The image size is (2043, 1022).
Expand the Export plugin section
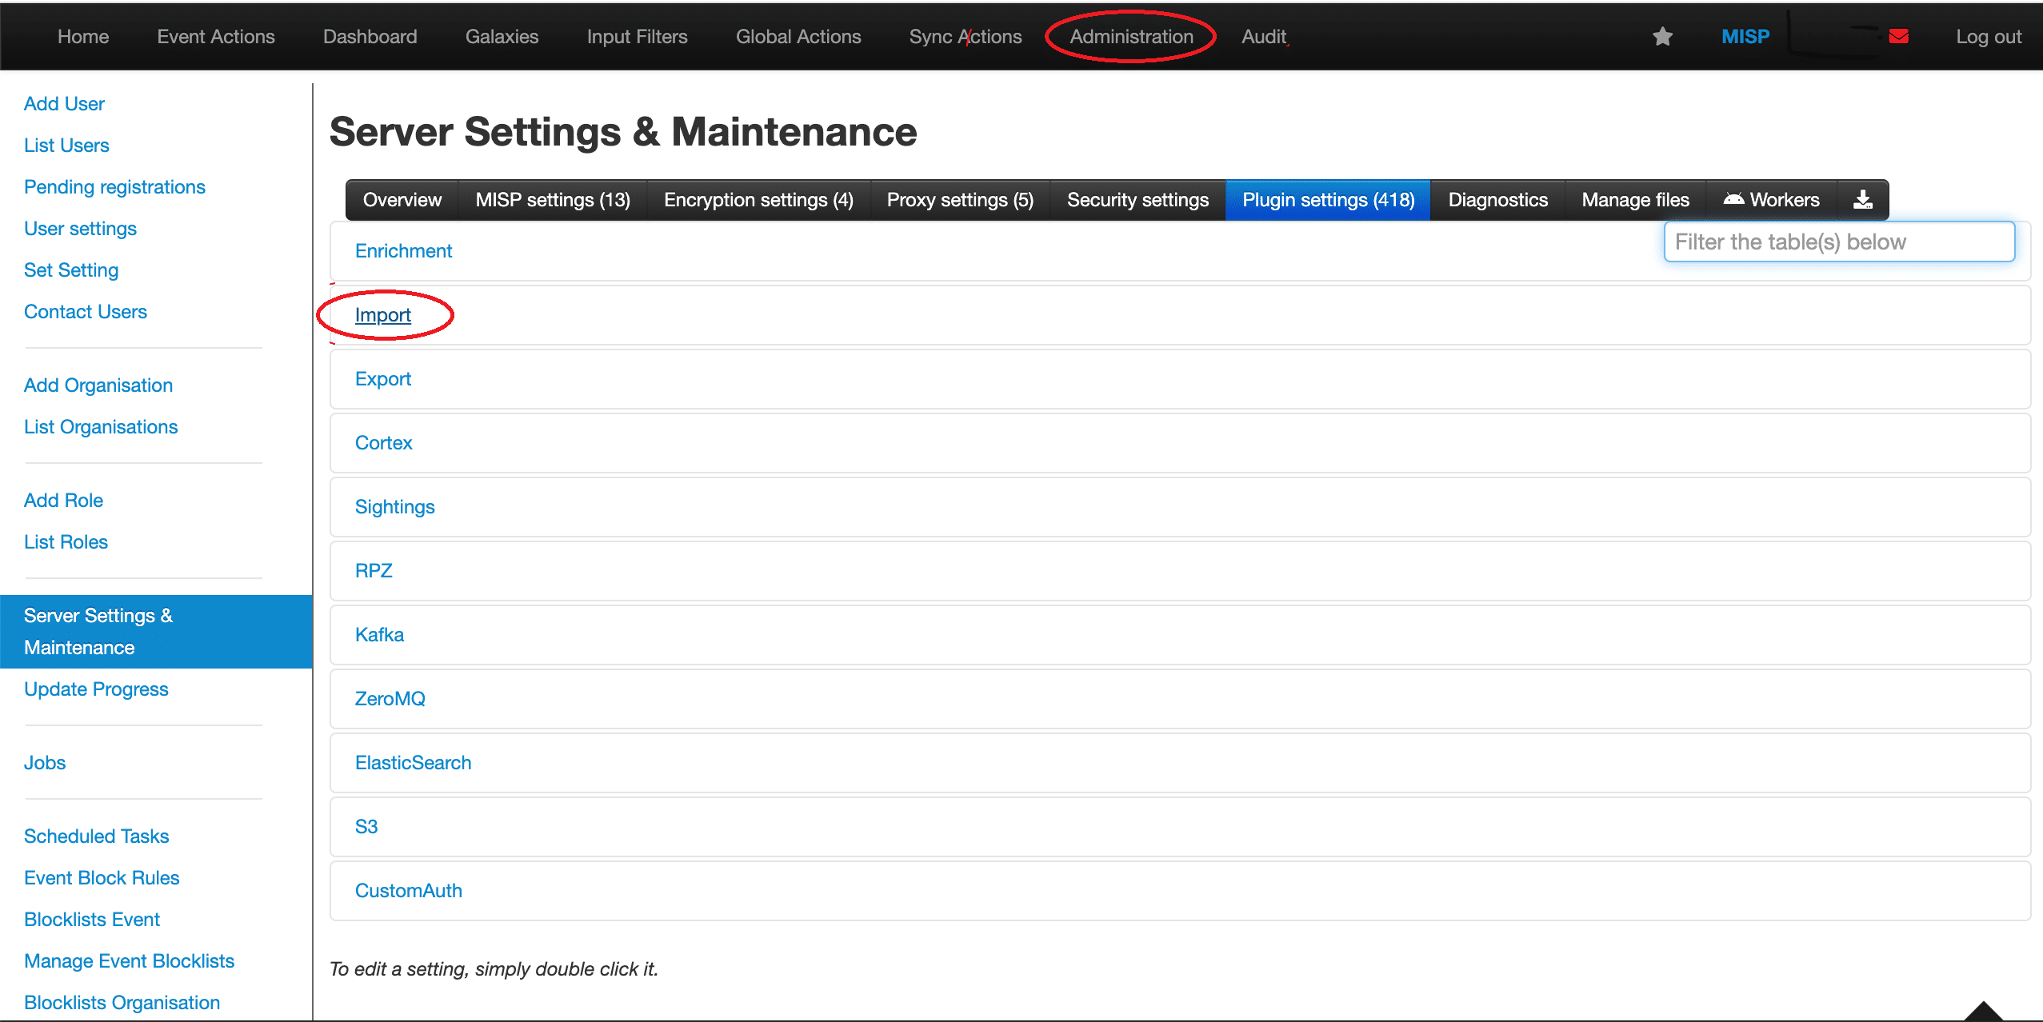[x=383, y=378]
